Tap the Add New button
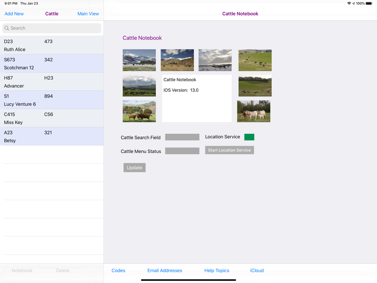The image size is (377, 283). tap(14, 14)
